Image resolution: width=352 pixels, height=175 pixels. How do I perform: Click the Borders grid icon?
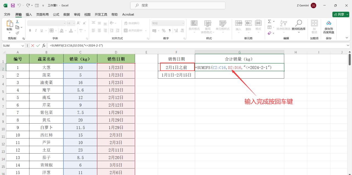(51, 30)
